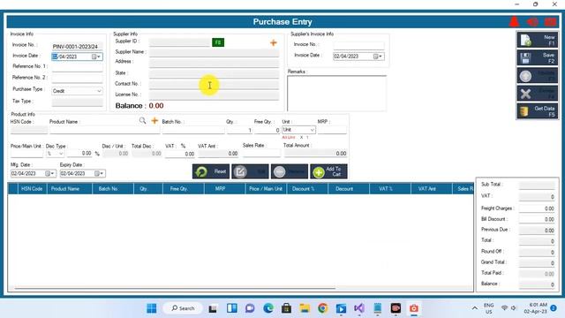565x318 pixels.
Task: Click the Add To Cart button
Action: [x=328, y=171]
